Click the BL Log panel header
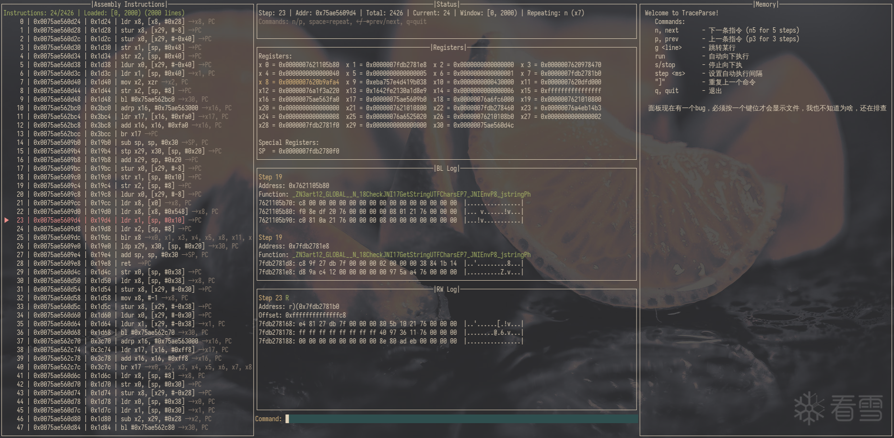The image size is (894, 438). 447,168
